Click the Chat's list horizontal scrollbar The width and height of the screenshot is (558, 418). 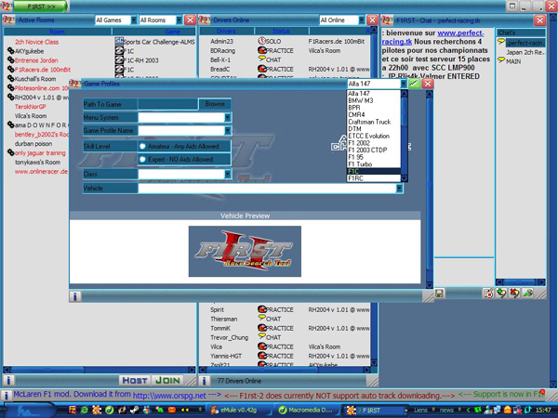[x=520, y=281]
